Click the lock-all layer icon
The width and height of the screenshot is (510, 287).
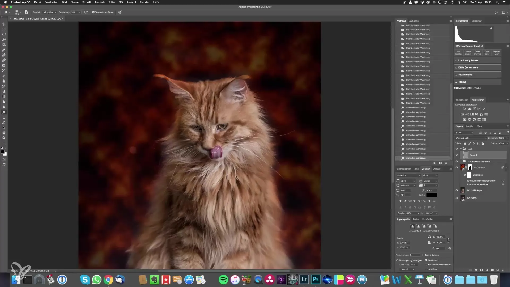pos(483,143)
